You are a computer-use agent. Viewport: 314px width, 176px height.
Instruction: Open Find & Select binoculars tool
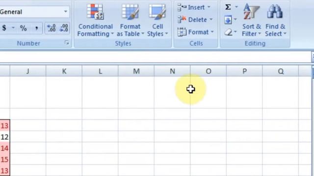click(275, 21)
